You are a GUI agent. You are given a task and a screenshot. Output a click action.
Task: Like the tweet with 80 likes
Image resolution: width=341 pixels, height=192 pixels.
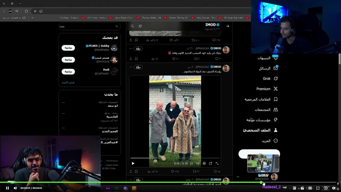[x=175, y=59]
